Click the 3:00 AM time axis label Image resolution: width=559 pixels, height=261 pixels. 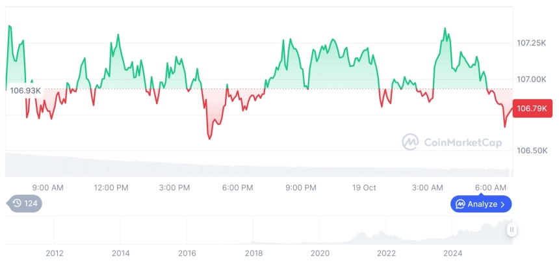428,188
